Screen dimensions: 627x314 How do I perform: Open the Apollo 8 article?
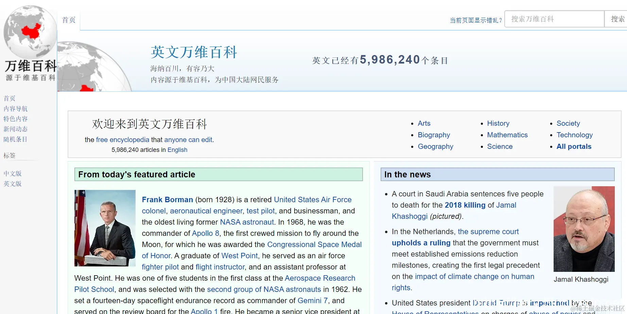pyautogui.click(x=205, y=233)
